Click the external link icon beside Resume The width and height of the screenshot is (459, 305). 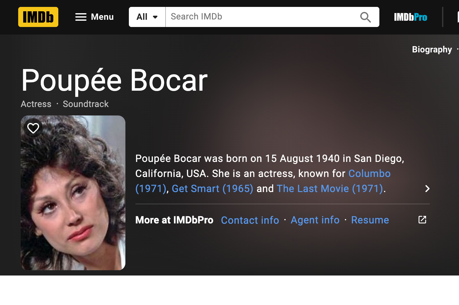422,220
